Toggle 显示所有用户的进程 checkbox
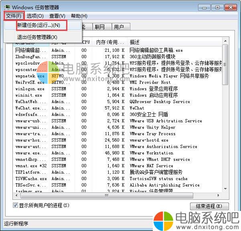The width and height of the screenshot is (241, 231). (x=15, y=205)
